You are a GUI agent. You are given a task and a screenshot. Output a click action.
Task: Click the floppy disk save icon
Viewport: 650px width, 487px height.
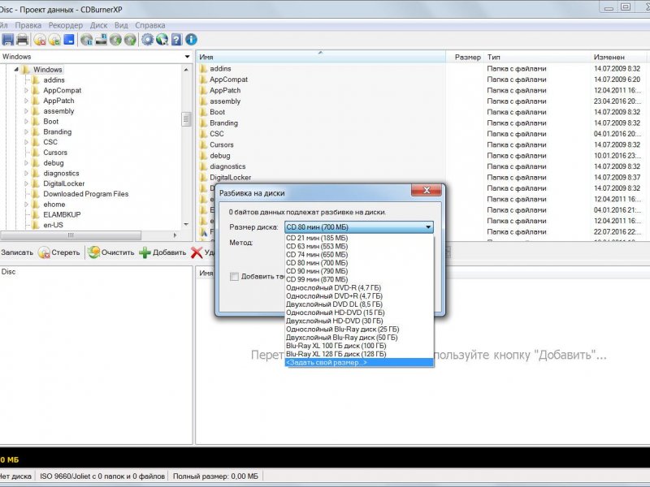[x=8, y=40]
